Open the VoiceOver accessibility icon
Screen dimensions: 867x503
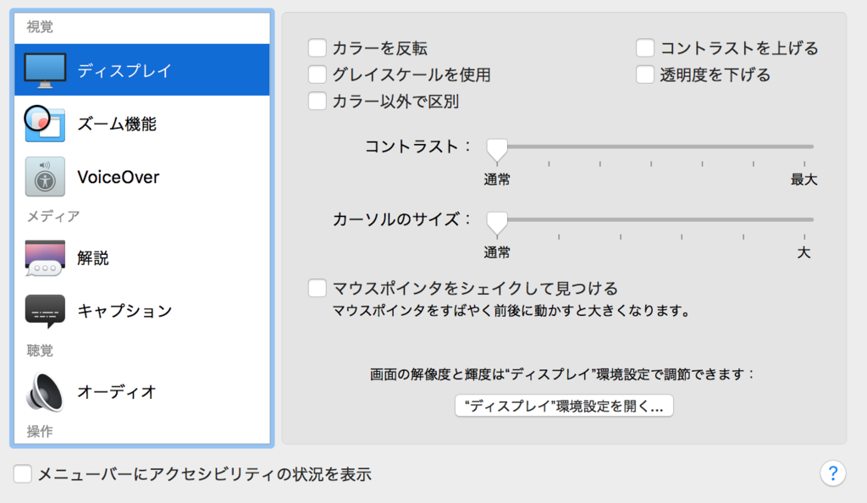point(45,177)
